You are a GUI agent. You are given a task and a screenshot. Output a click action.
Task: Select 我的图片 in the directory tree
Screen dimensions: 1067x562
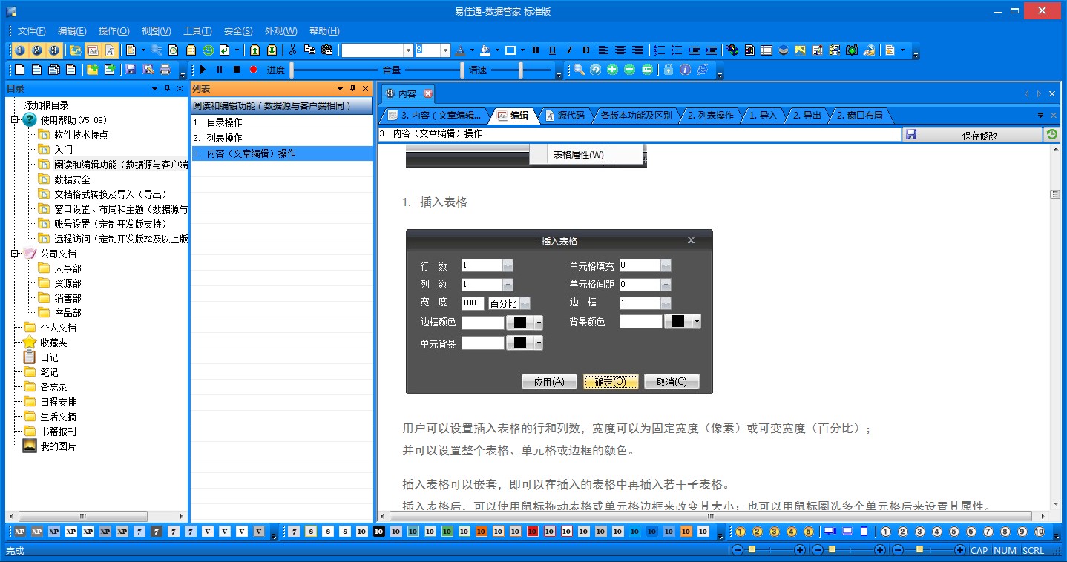point(58,446)
